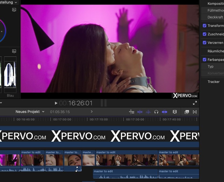Click ruler mark 00:17:00:00

pyautogui.click(x=62, y=119)
